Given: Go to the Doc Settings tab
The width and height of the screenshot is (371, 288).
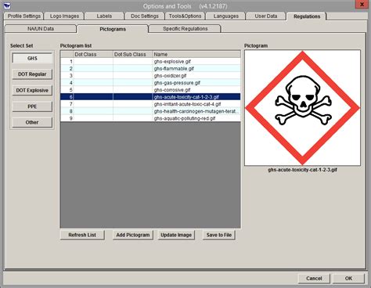Looking at the screenshot, I should (x=145, y=16).
